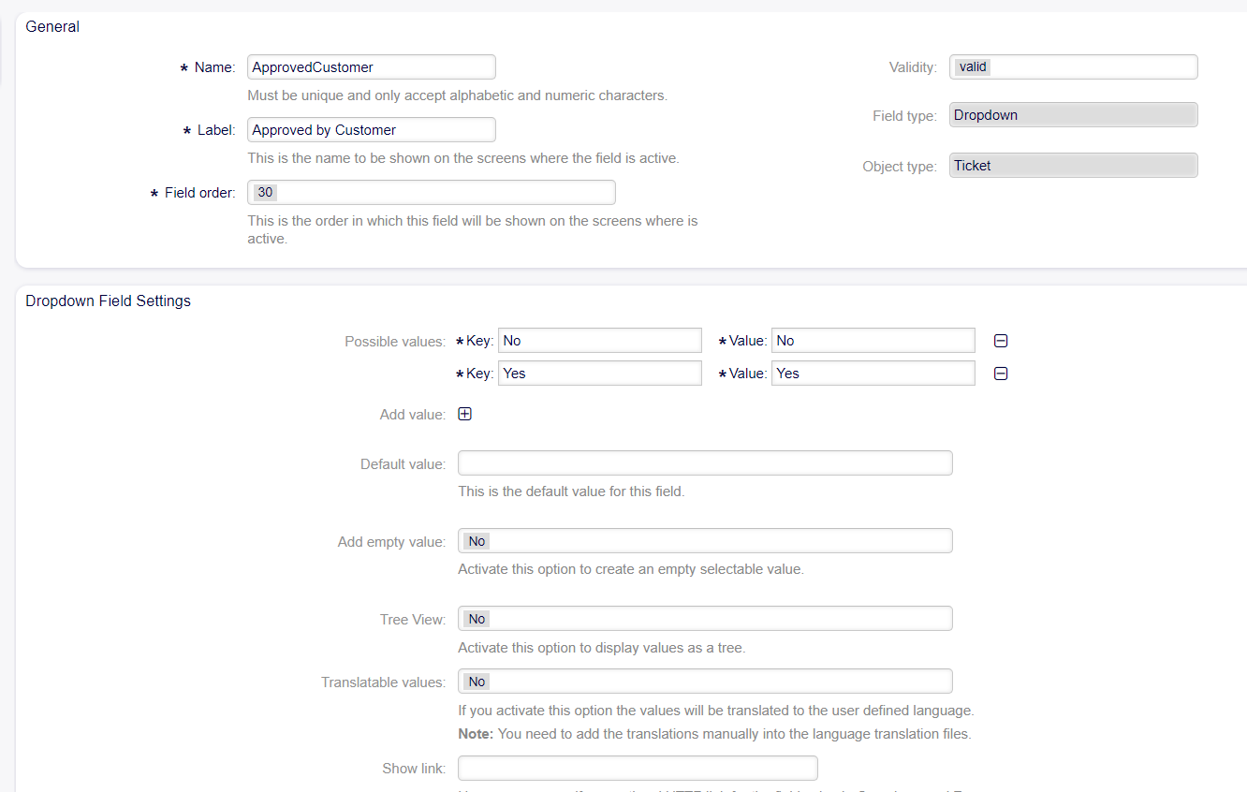Open the Add empty value selector
1247x792 pixels.
704,541
